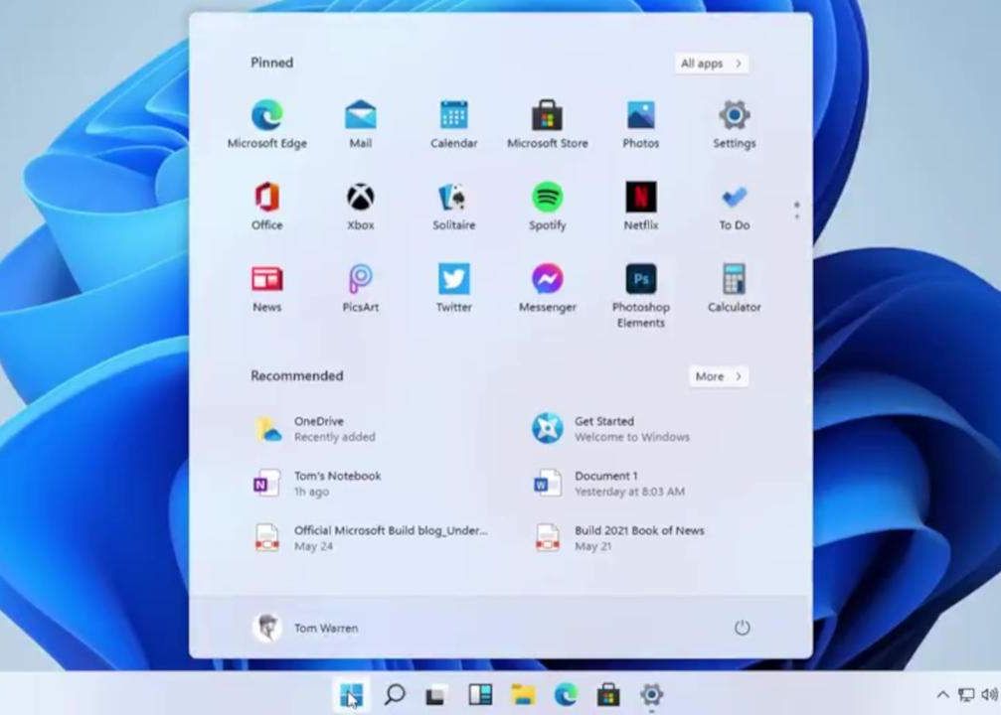Open the power options menu
The height and width of the screenshot is (715, 1001).
[742, 628]
